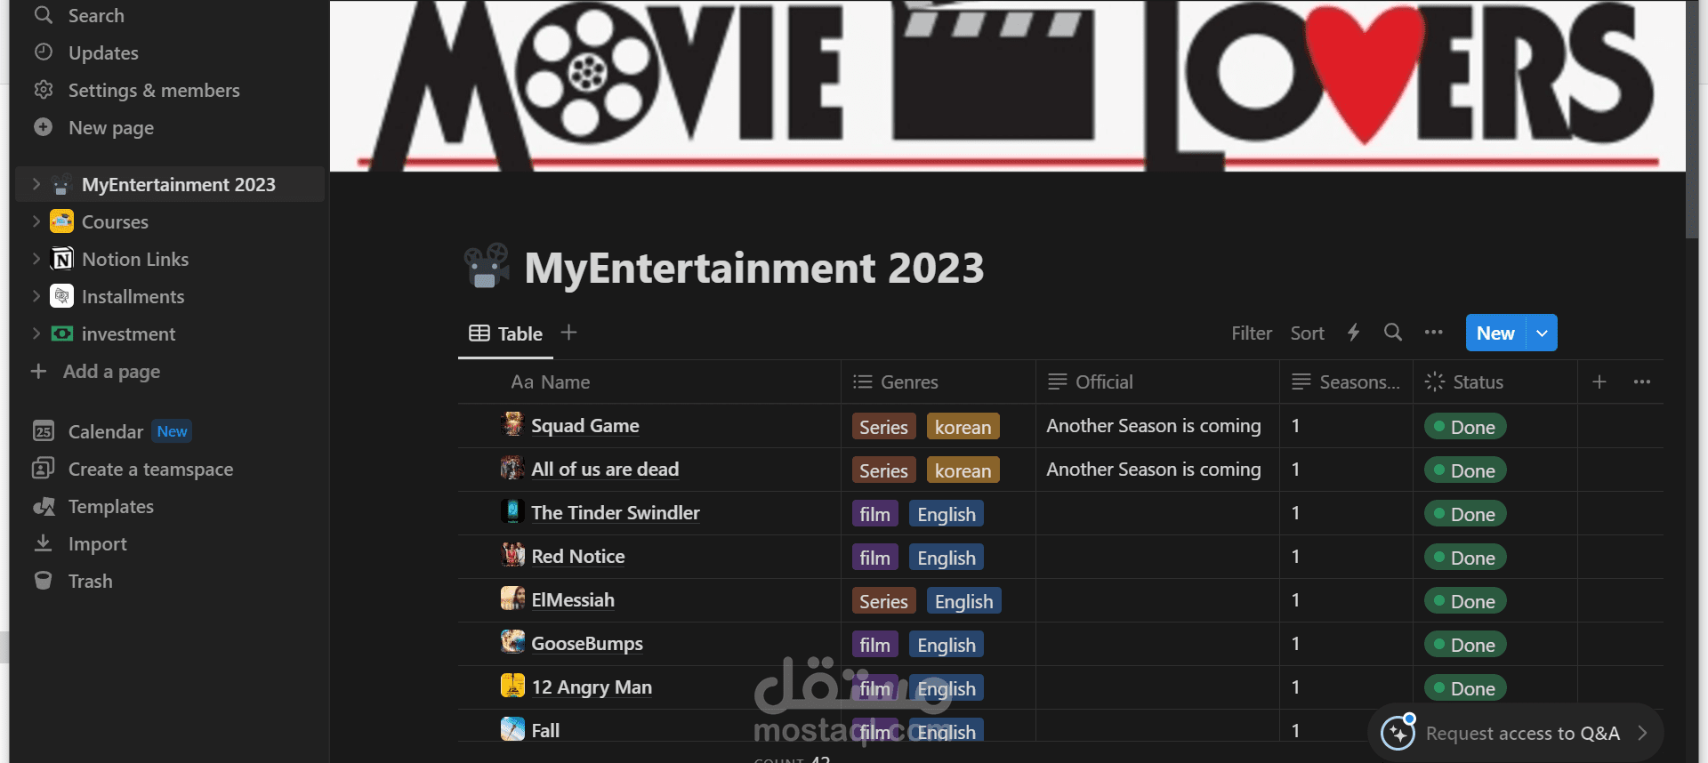Screen dimensions: 1708x763
Task: Click the Q&A sparkle icon
Action: [x=1398, y=733]
